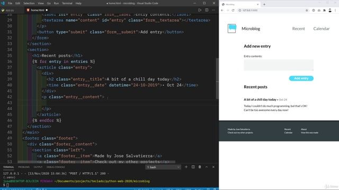Close the Microblog browser tab
This screenshot has width=339, height=190.
pyautogui.click(x=258, y=4)
